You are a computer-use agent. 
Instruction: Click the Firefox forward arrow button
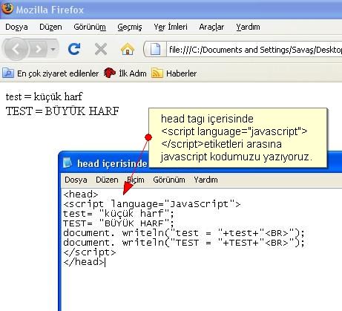pyautogui.click(x=38, y=49)
